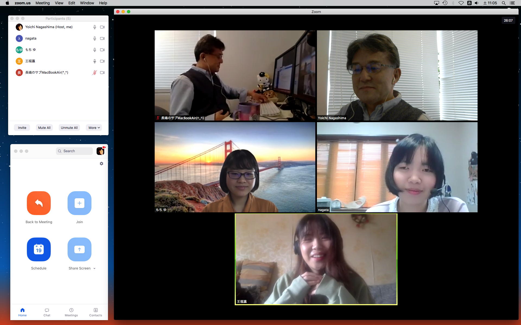Expand the More dropdown in Participants
521x325 pixels.
point(94,128)
